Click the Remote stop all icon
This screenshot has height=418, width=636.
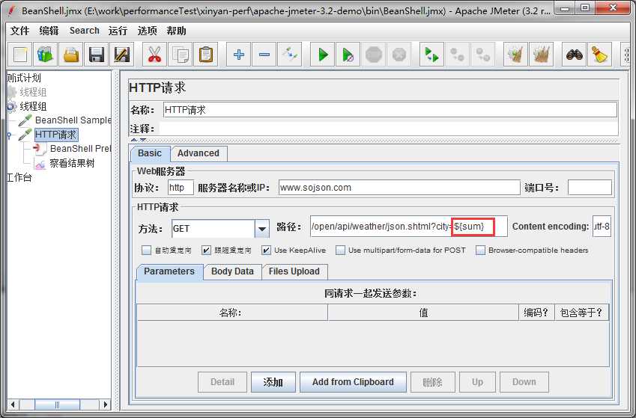click(x=457, y=55)
